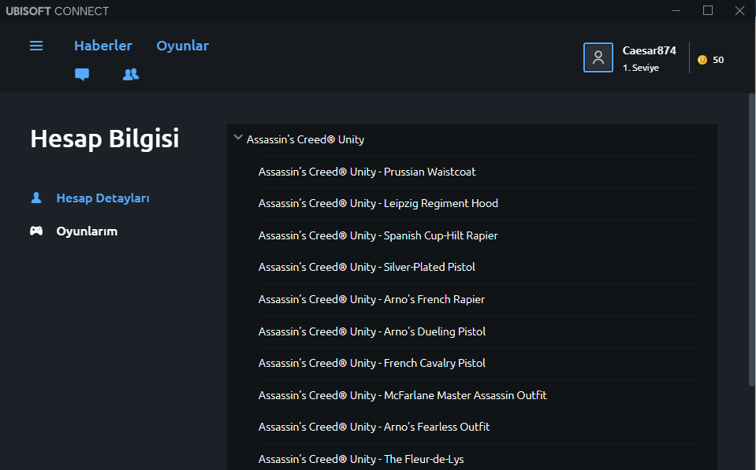The width and height of the screenshot is (756, 470).
Task: Click the Hesap Bilgisi heading
Action: click(x=105, y=139)
